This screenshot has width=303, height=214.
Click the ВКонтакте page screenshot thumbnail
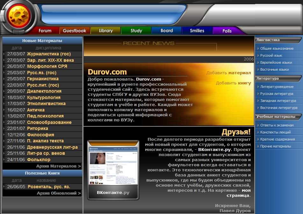113,166
